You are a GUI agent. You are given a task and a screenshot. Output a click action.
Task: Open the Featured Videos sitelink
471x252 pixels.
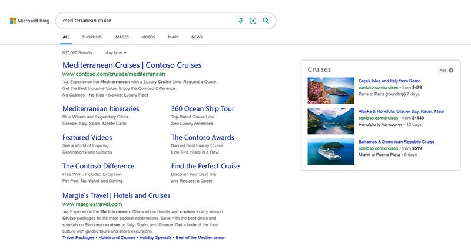pos(87,138)
